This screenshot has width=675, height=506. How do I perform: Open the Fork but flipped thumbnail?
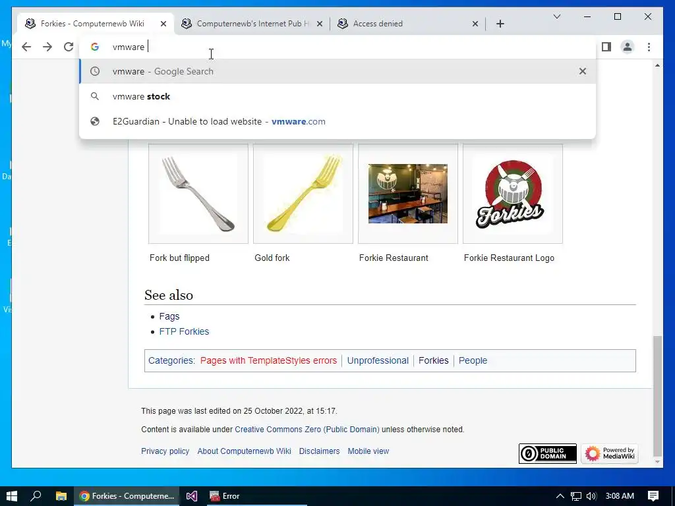pyautogui.click(x=198, y=194)
